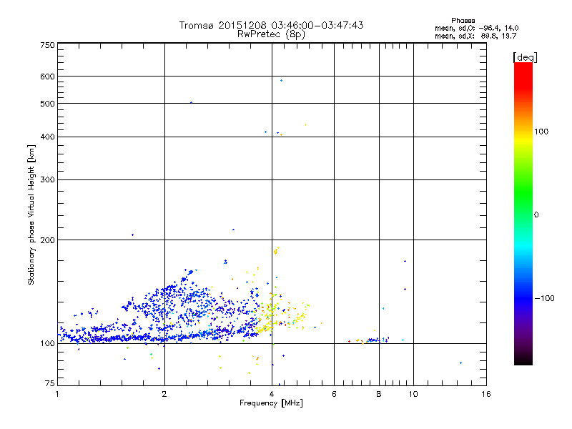Click the lone data point at 500 km
Screen dimensions: 572x429
point(191,102)
